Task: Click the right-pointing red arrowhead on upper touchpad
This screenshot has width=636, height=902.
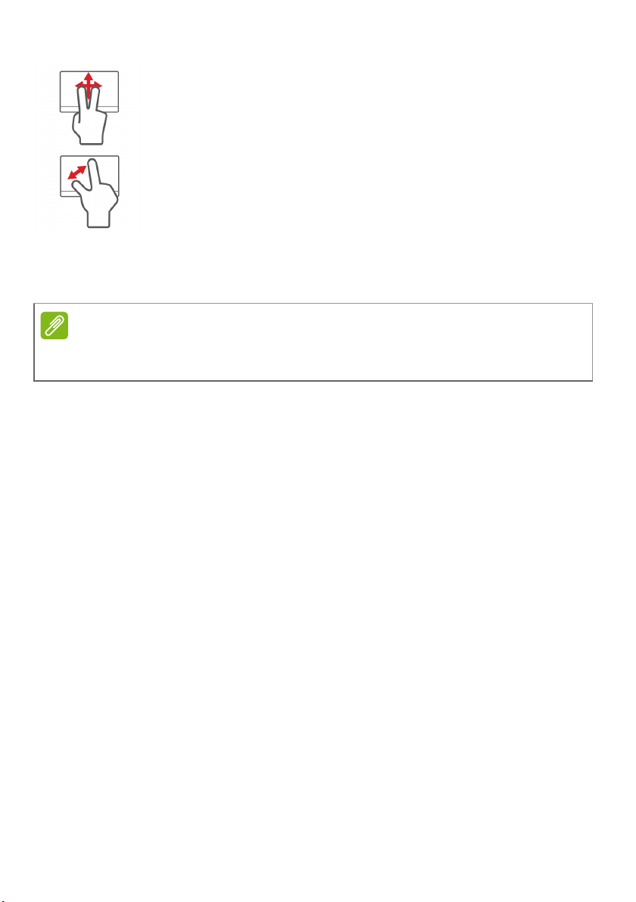Action: [98, 85]
